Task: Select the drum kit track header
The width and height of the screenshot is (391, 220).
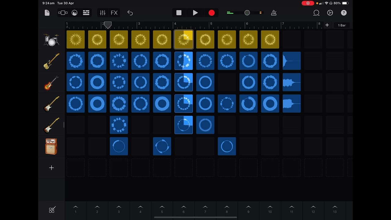Action: coord(51,40)
